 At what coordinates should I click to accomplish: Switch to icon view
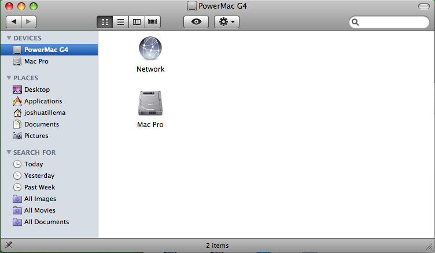(x=105, y=22)
